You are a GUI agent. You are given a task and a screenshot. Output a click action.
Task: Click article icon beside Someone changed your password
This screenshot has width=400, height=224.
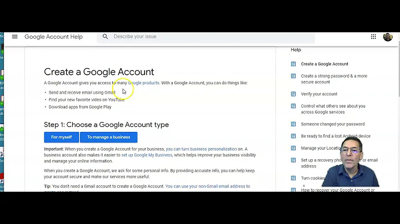click(x=293, y=124)
